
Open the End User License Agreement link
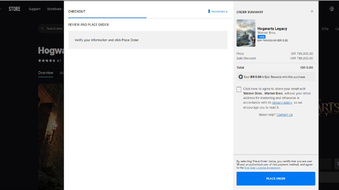(262, 168)
